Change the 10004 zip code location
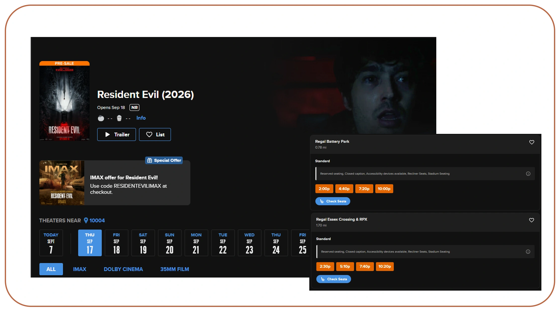Viewport: 559px width, 312px height. click(x=97, y=220)
